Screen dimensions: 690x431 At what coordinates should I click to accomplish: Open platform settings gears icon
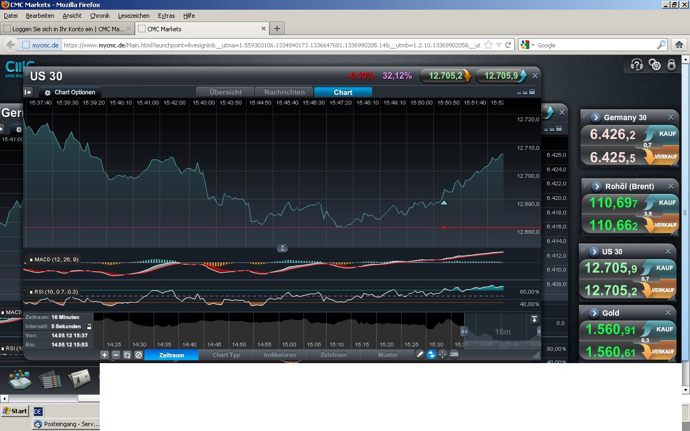pos(654,65)
